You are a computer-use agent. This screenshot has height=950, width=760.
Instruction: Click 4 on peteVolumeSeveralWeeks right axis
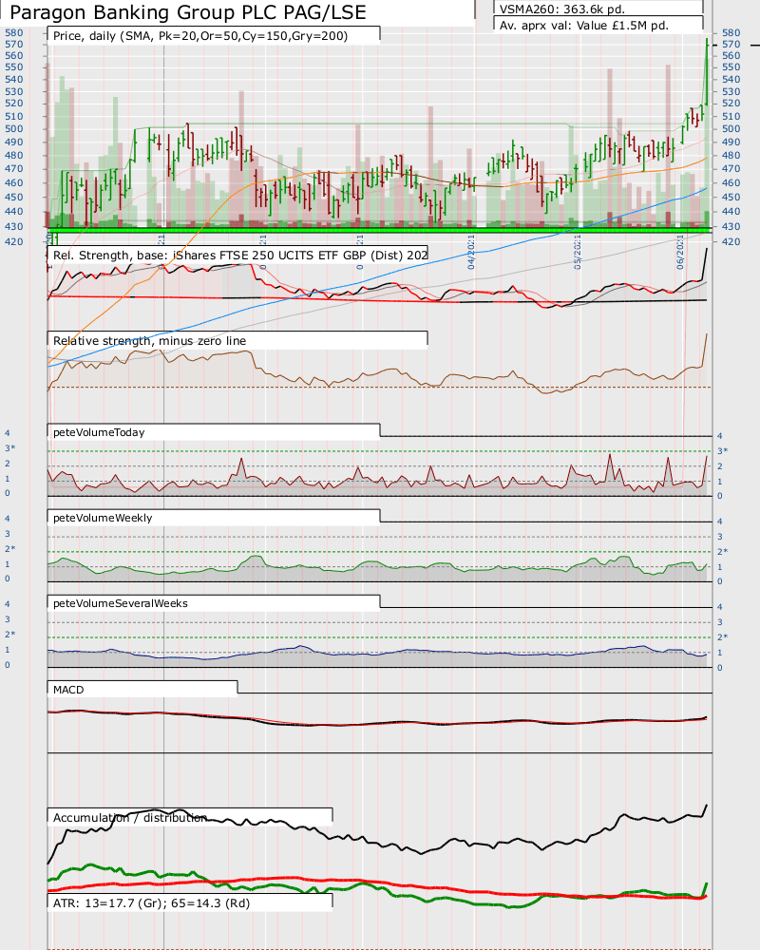(x=720, y=606)
